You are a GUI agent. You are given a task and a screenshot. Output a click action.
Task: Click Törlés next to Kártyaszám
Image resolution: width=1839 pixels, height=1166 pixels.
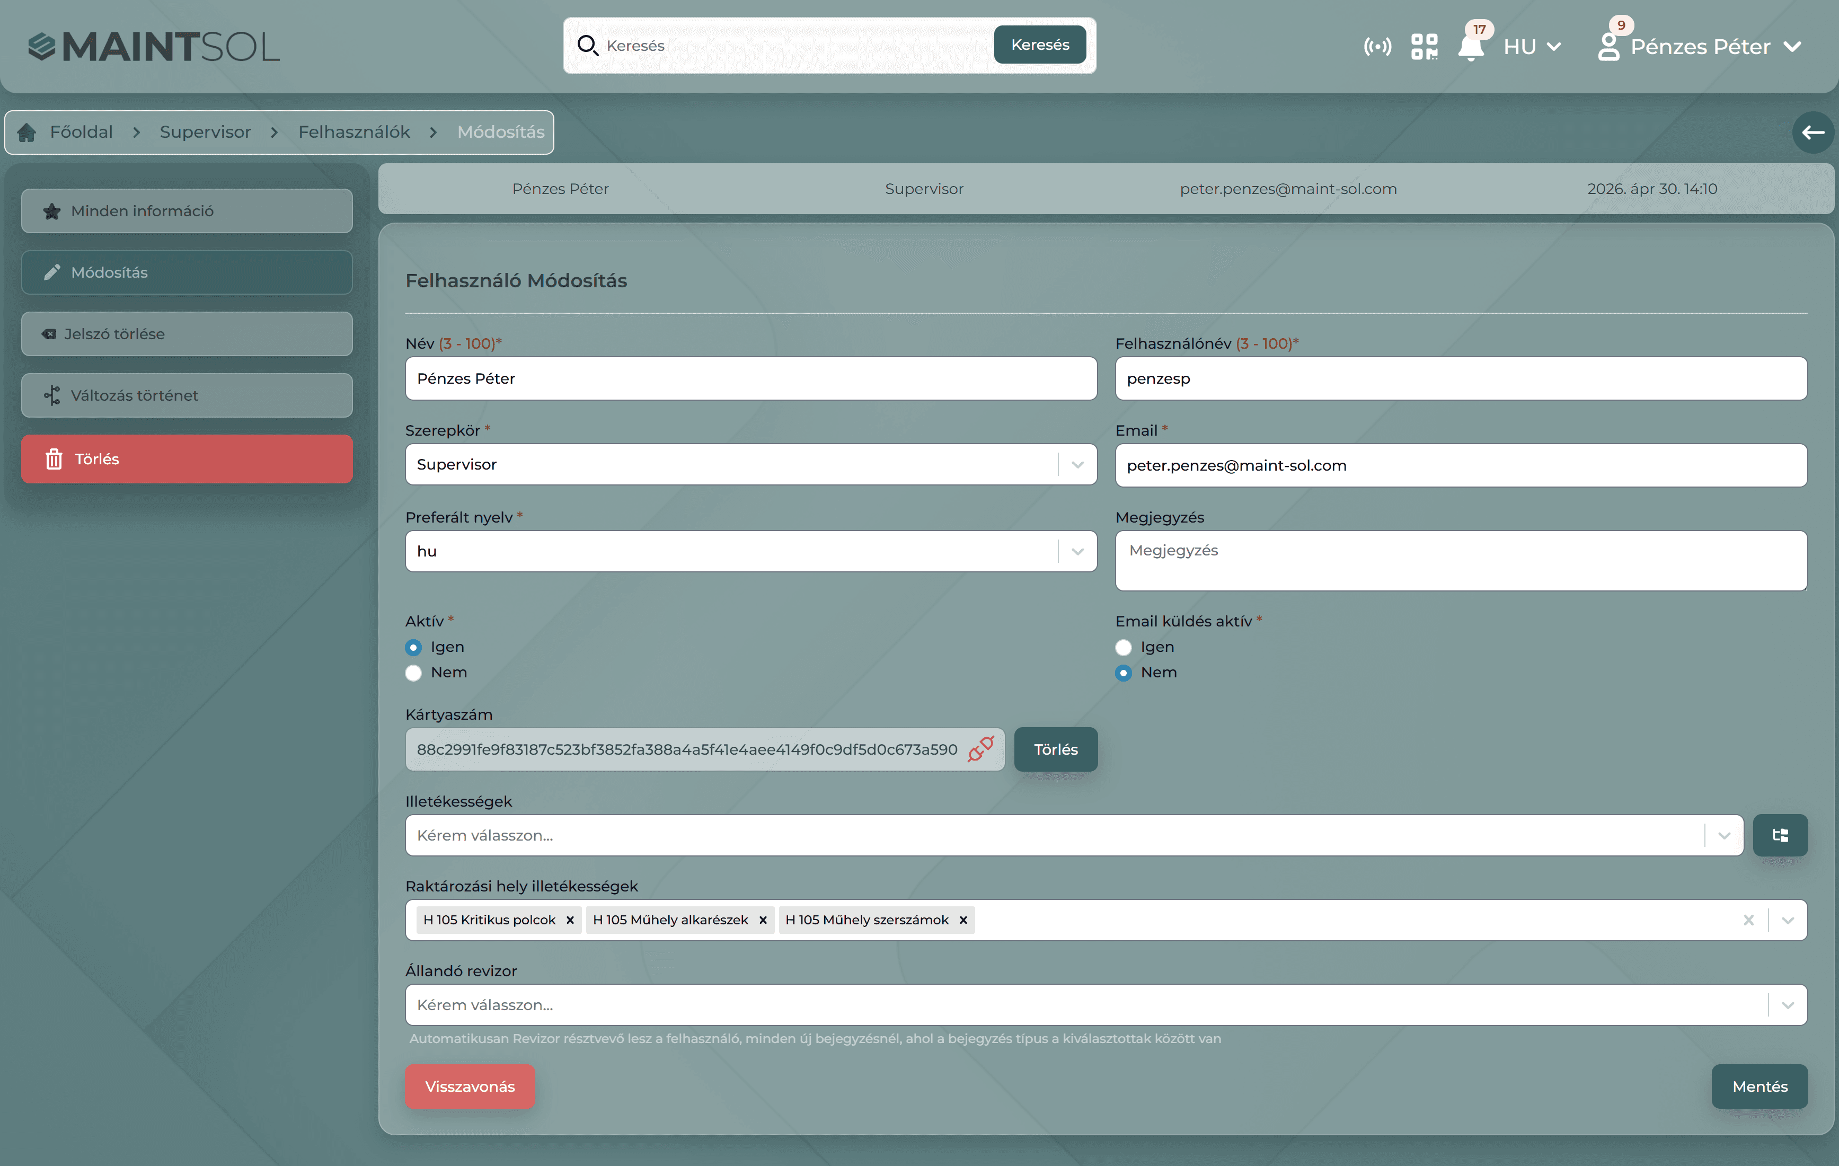(1056, 749)
